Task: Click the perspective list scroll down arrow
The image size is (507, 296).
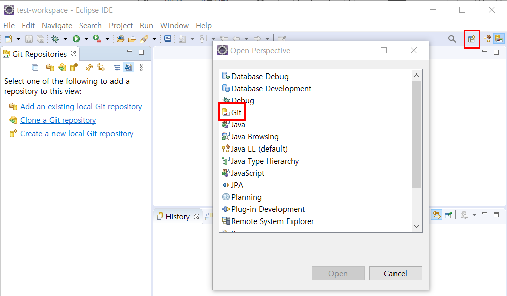Action: click(x=417, y=226)
